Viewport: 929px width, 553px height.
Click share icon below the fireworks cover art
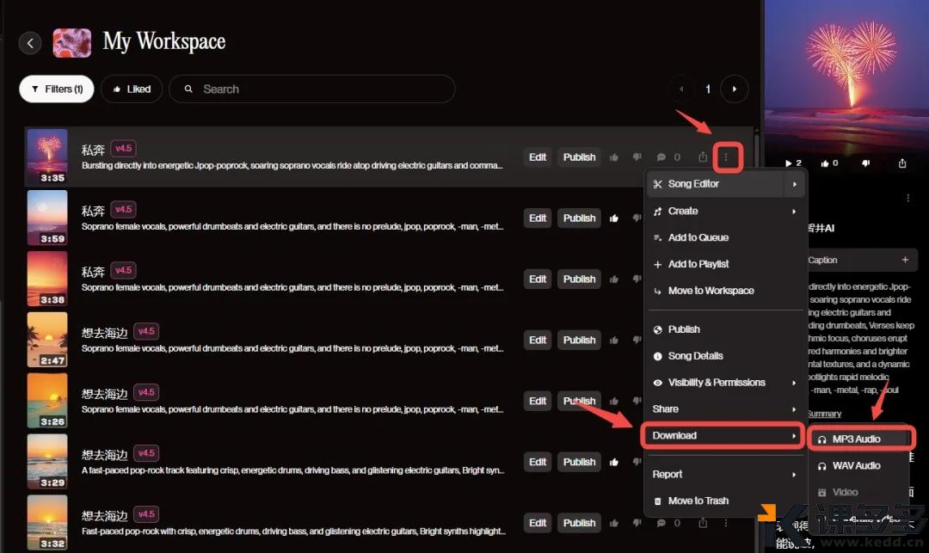point(902,163)
